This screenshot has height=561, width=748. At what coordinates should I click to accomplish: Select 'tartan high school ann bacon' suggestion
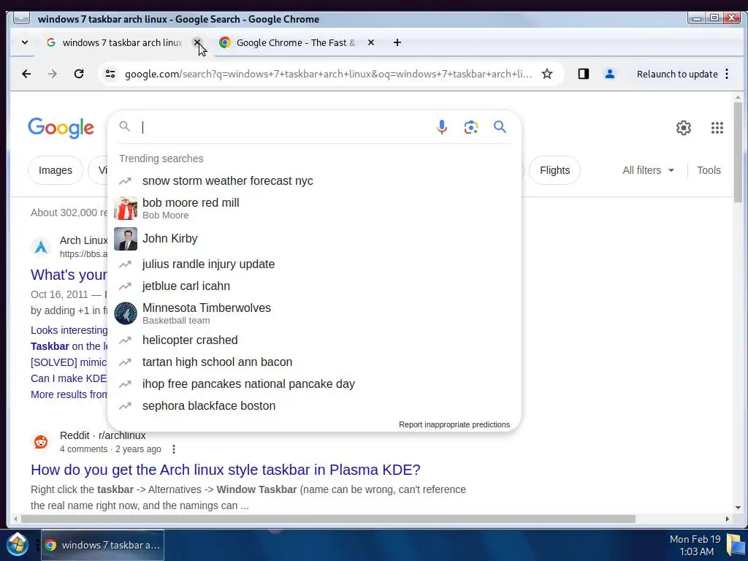click(x=314, y=362)
